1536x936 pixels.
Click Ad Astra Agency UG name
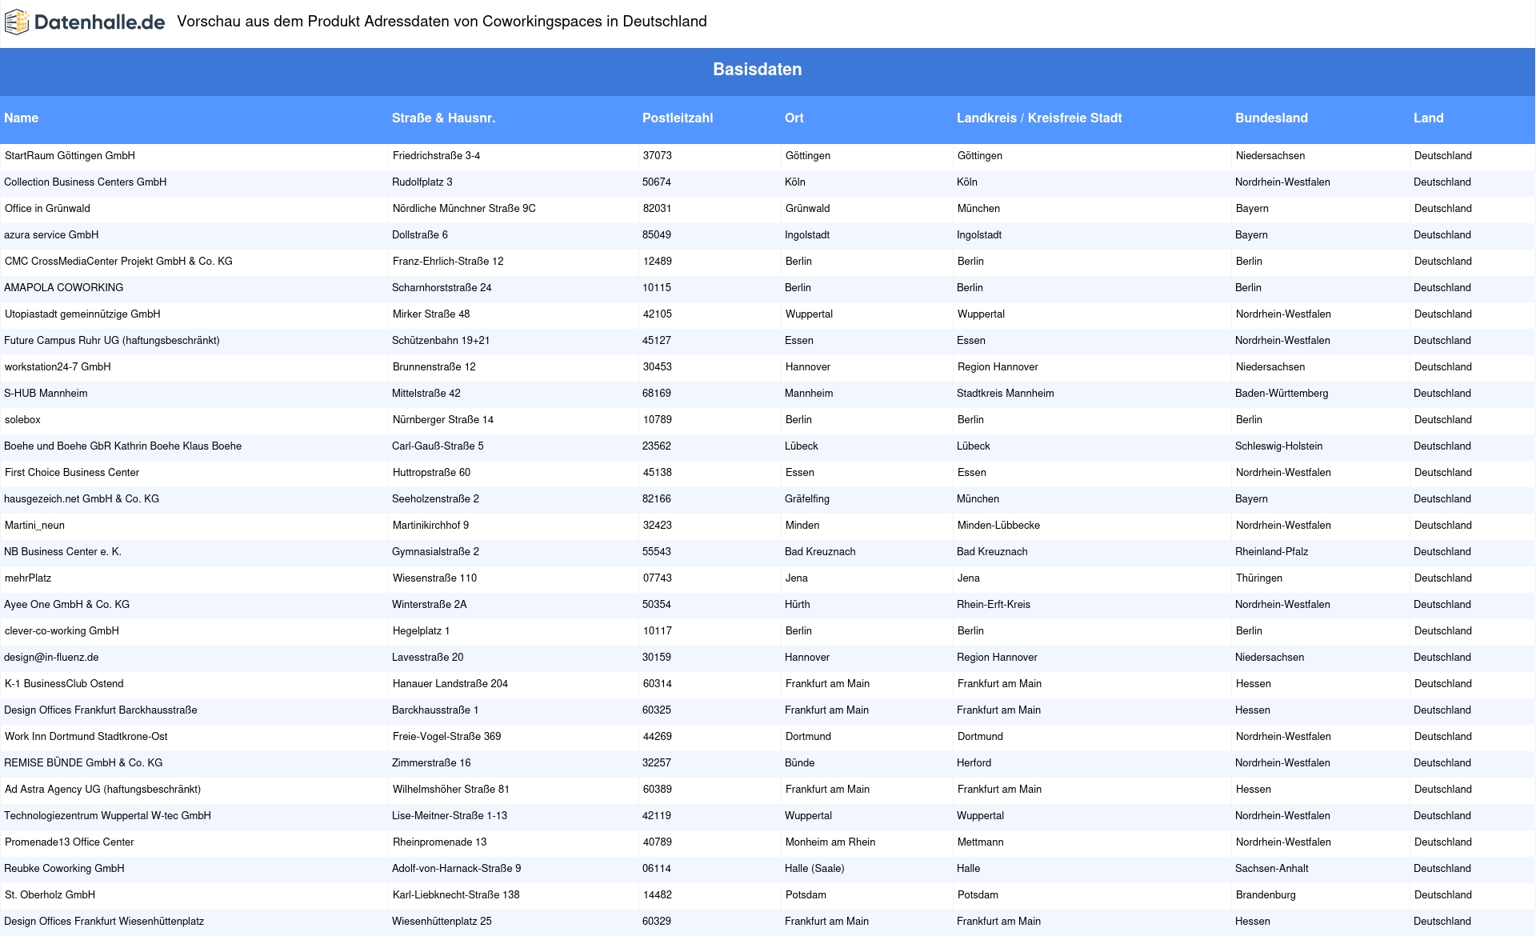[102, 790]
